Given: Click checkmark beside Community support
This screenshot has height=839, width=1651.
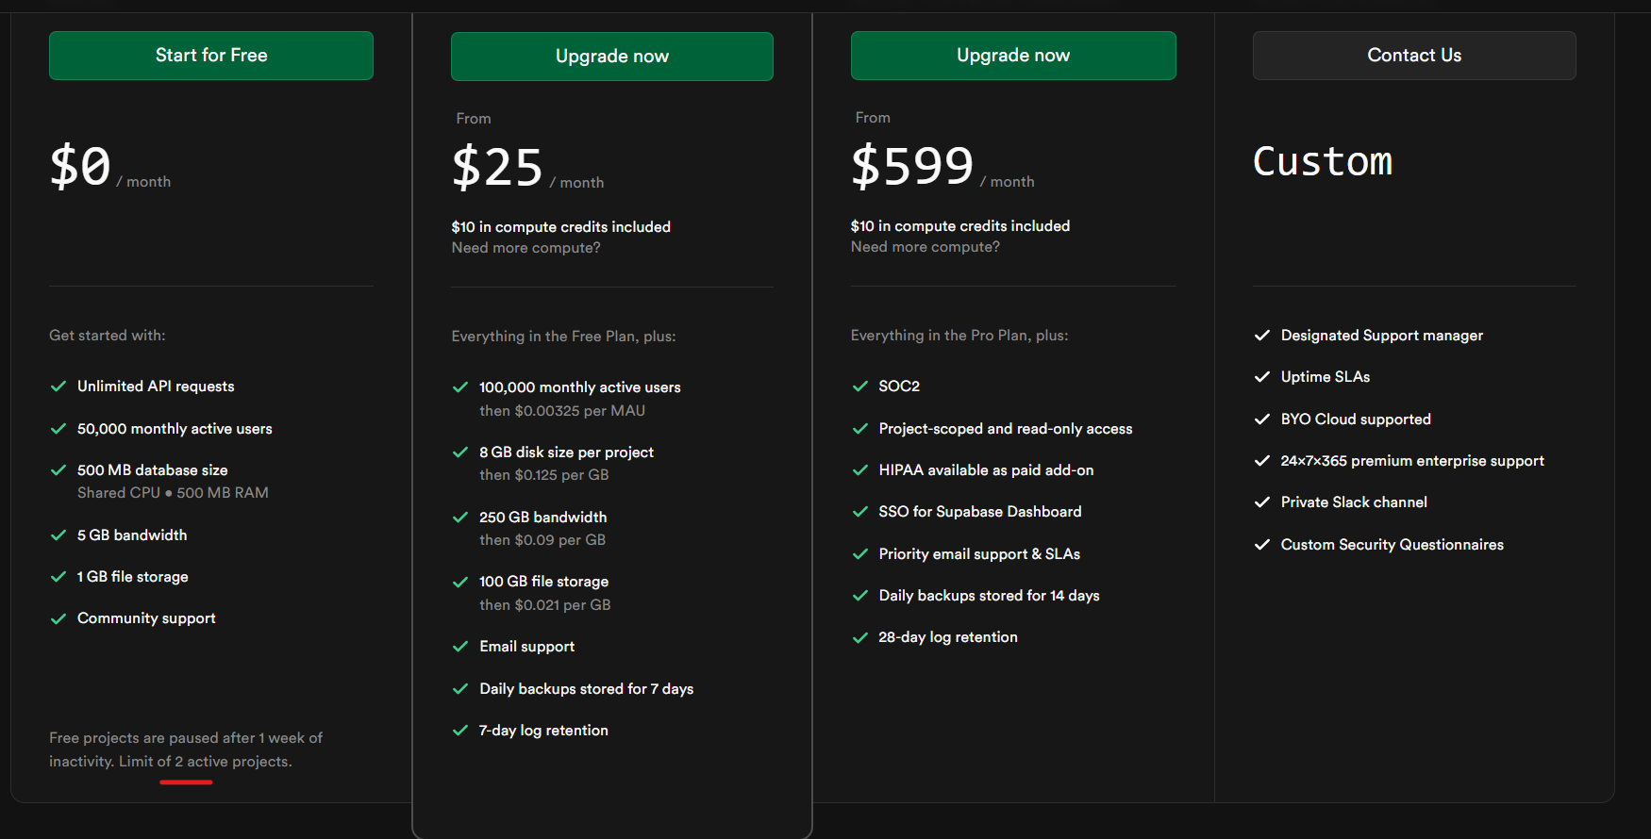Looking at the screenshot, I should (x=58, y=618).
